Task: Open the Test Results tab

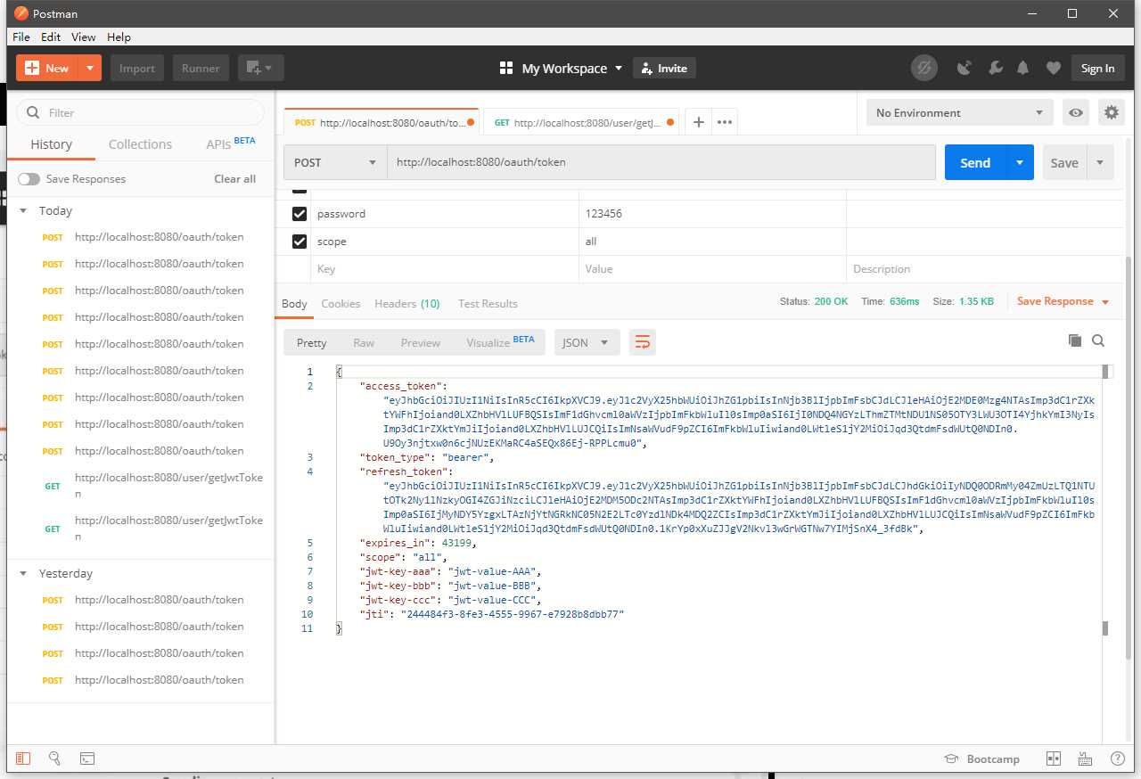Action: (x=488, y=304)
